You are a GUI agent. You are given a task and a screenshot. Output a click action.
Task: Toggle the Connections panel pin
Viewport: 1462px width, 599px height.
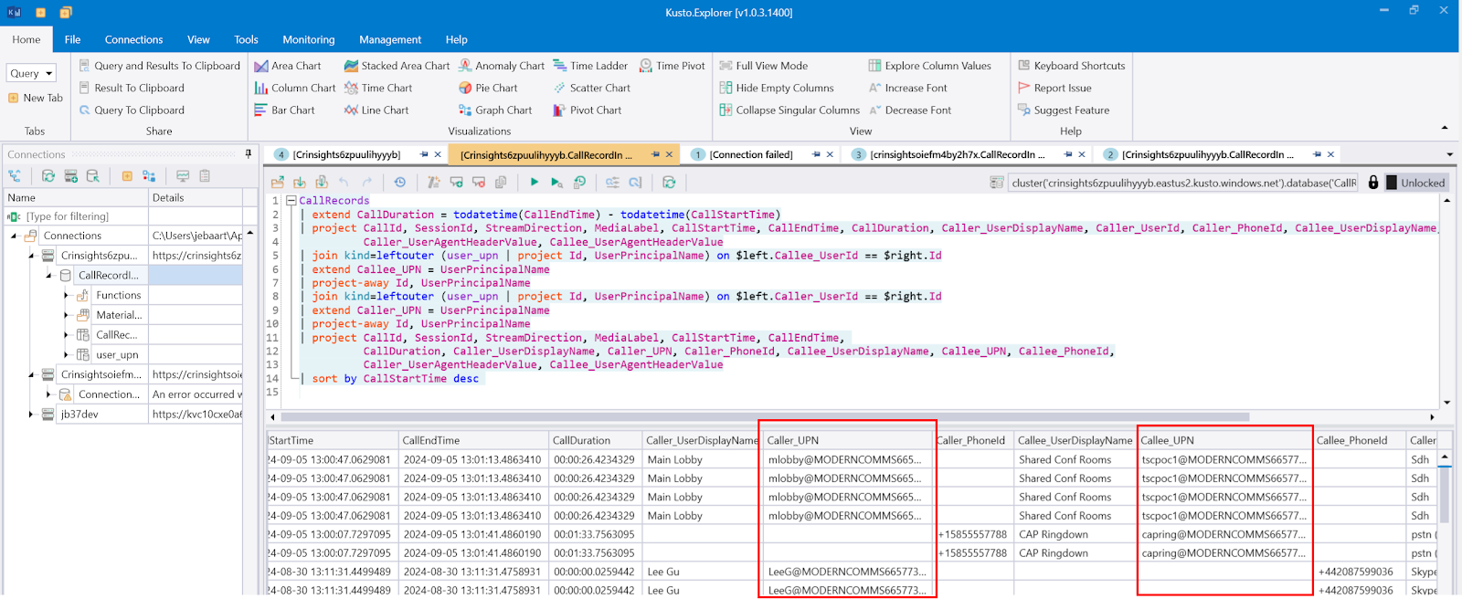point(249,153)
